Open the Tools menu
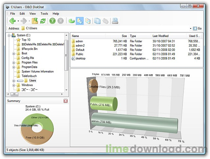The image size is (210, 159). 44,14
